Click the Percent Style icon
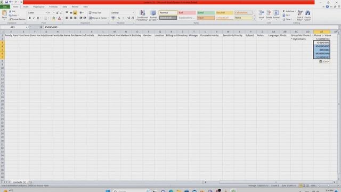Image resolution: width=341 pixels, height=192 pixels. (x=119, y=18)
